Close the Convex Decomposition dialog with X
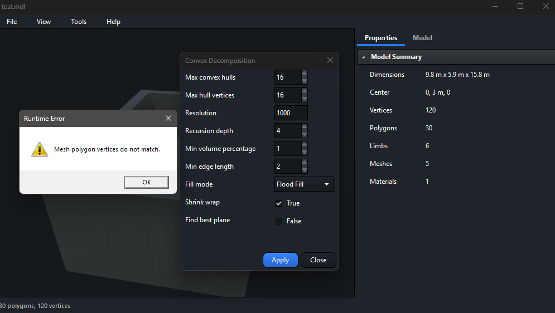The image size is (555, 313). click(330, 60)
